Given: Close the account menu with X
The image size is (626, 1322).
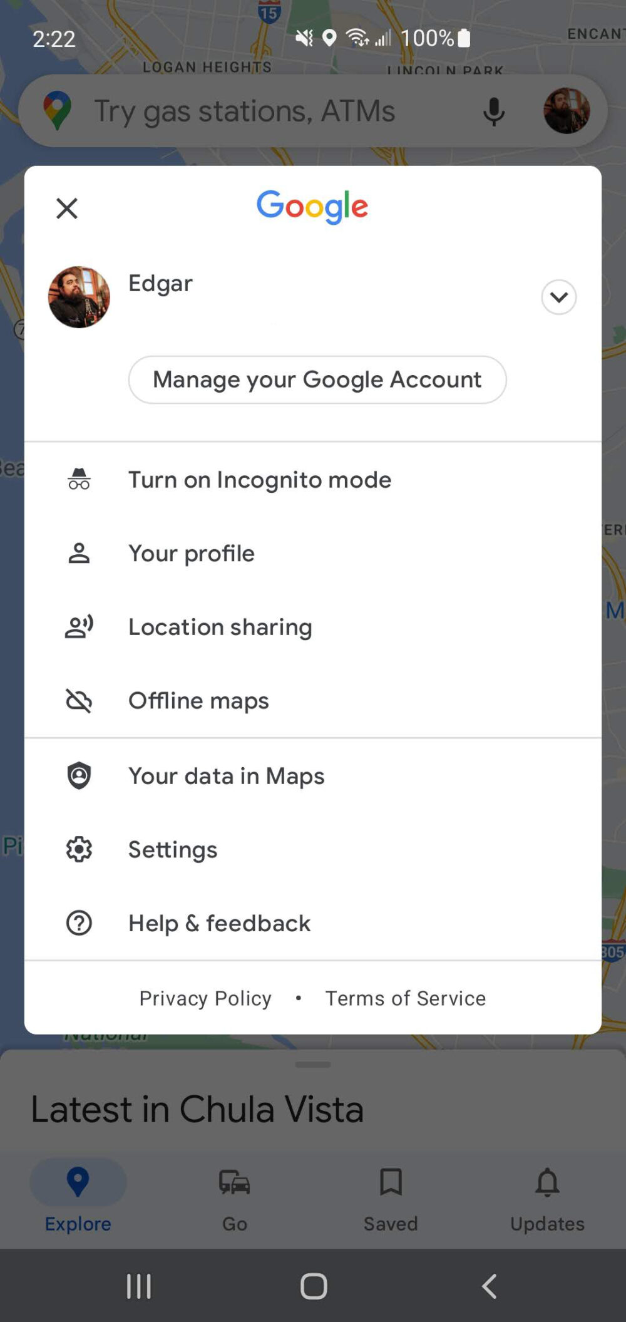Looking at the screenshot, I should (x=67, y=209).
